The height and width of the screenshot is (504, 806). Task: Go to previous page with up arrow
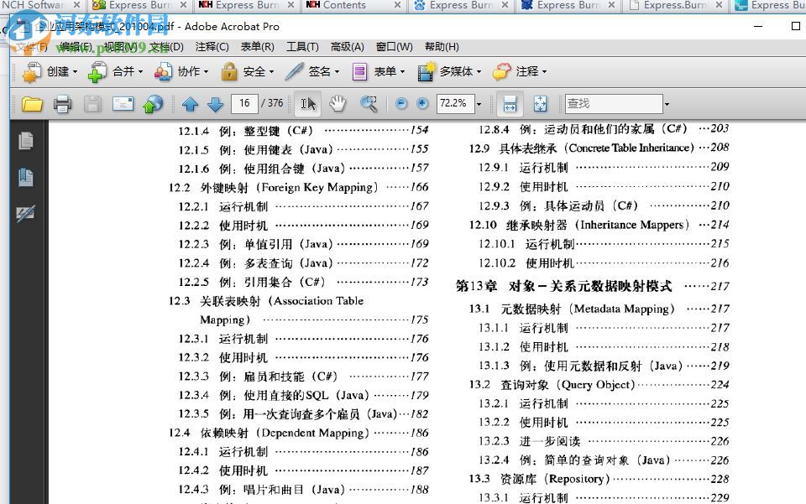(191, 103)
